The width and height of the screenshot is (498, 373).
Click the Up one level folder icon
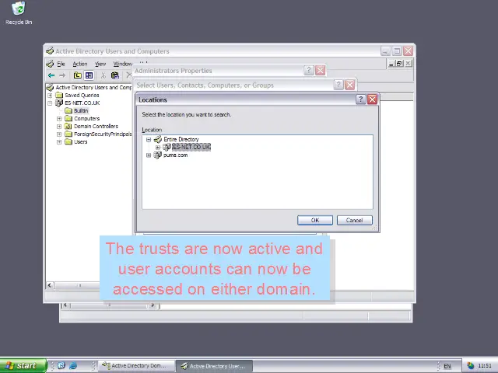[x=78, y=75]
